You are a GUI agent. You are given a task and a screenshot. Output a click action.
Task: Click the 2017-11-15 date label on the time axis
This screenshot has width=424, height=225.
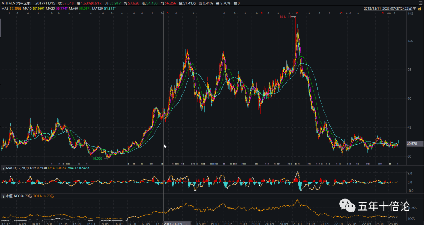coord(177,223)
